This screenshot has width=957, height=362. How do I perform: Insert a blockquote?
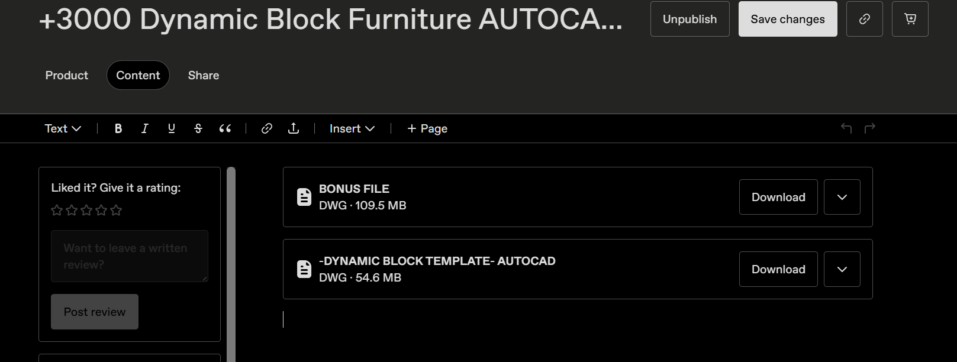225,128
